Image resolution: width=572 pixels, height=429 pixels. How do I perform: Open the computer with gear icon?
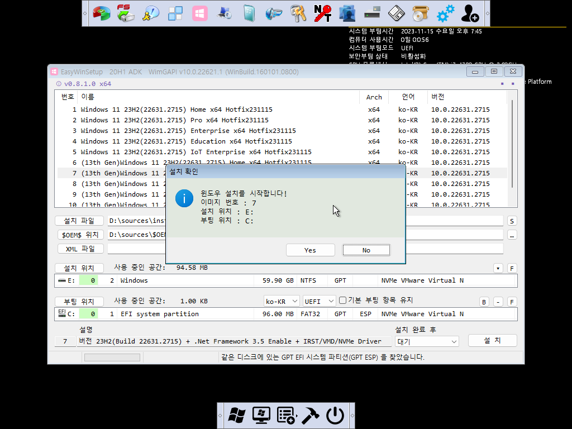pyautogui.click(x=225, y=13)
